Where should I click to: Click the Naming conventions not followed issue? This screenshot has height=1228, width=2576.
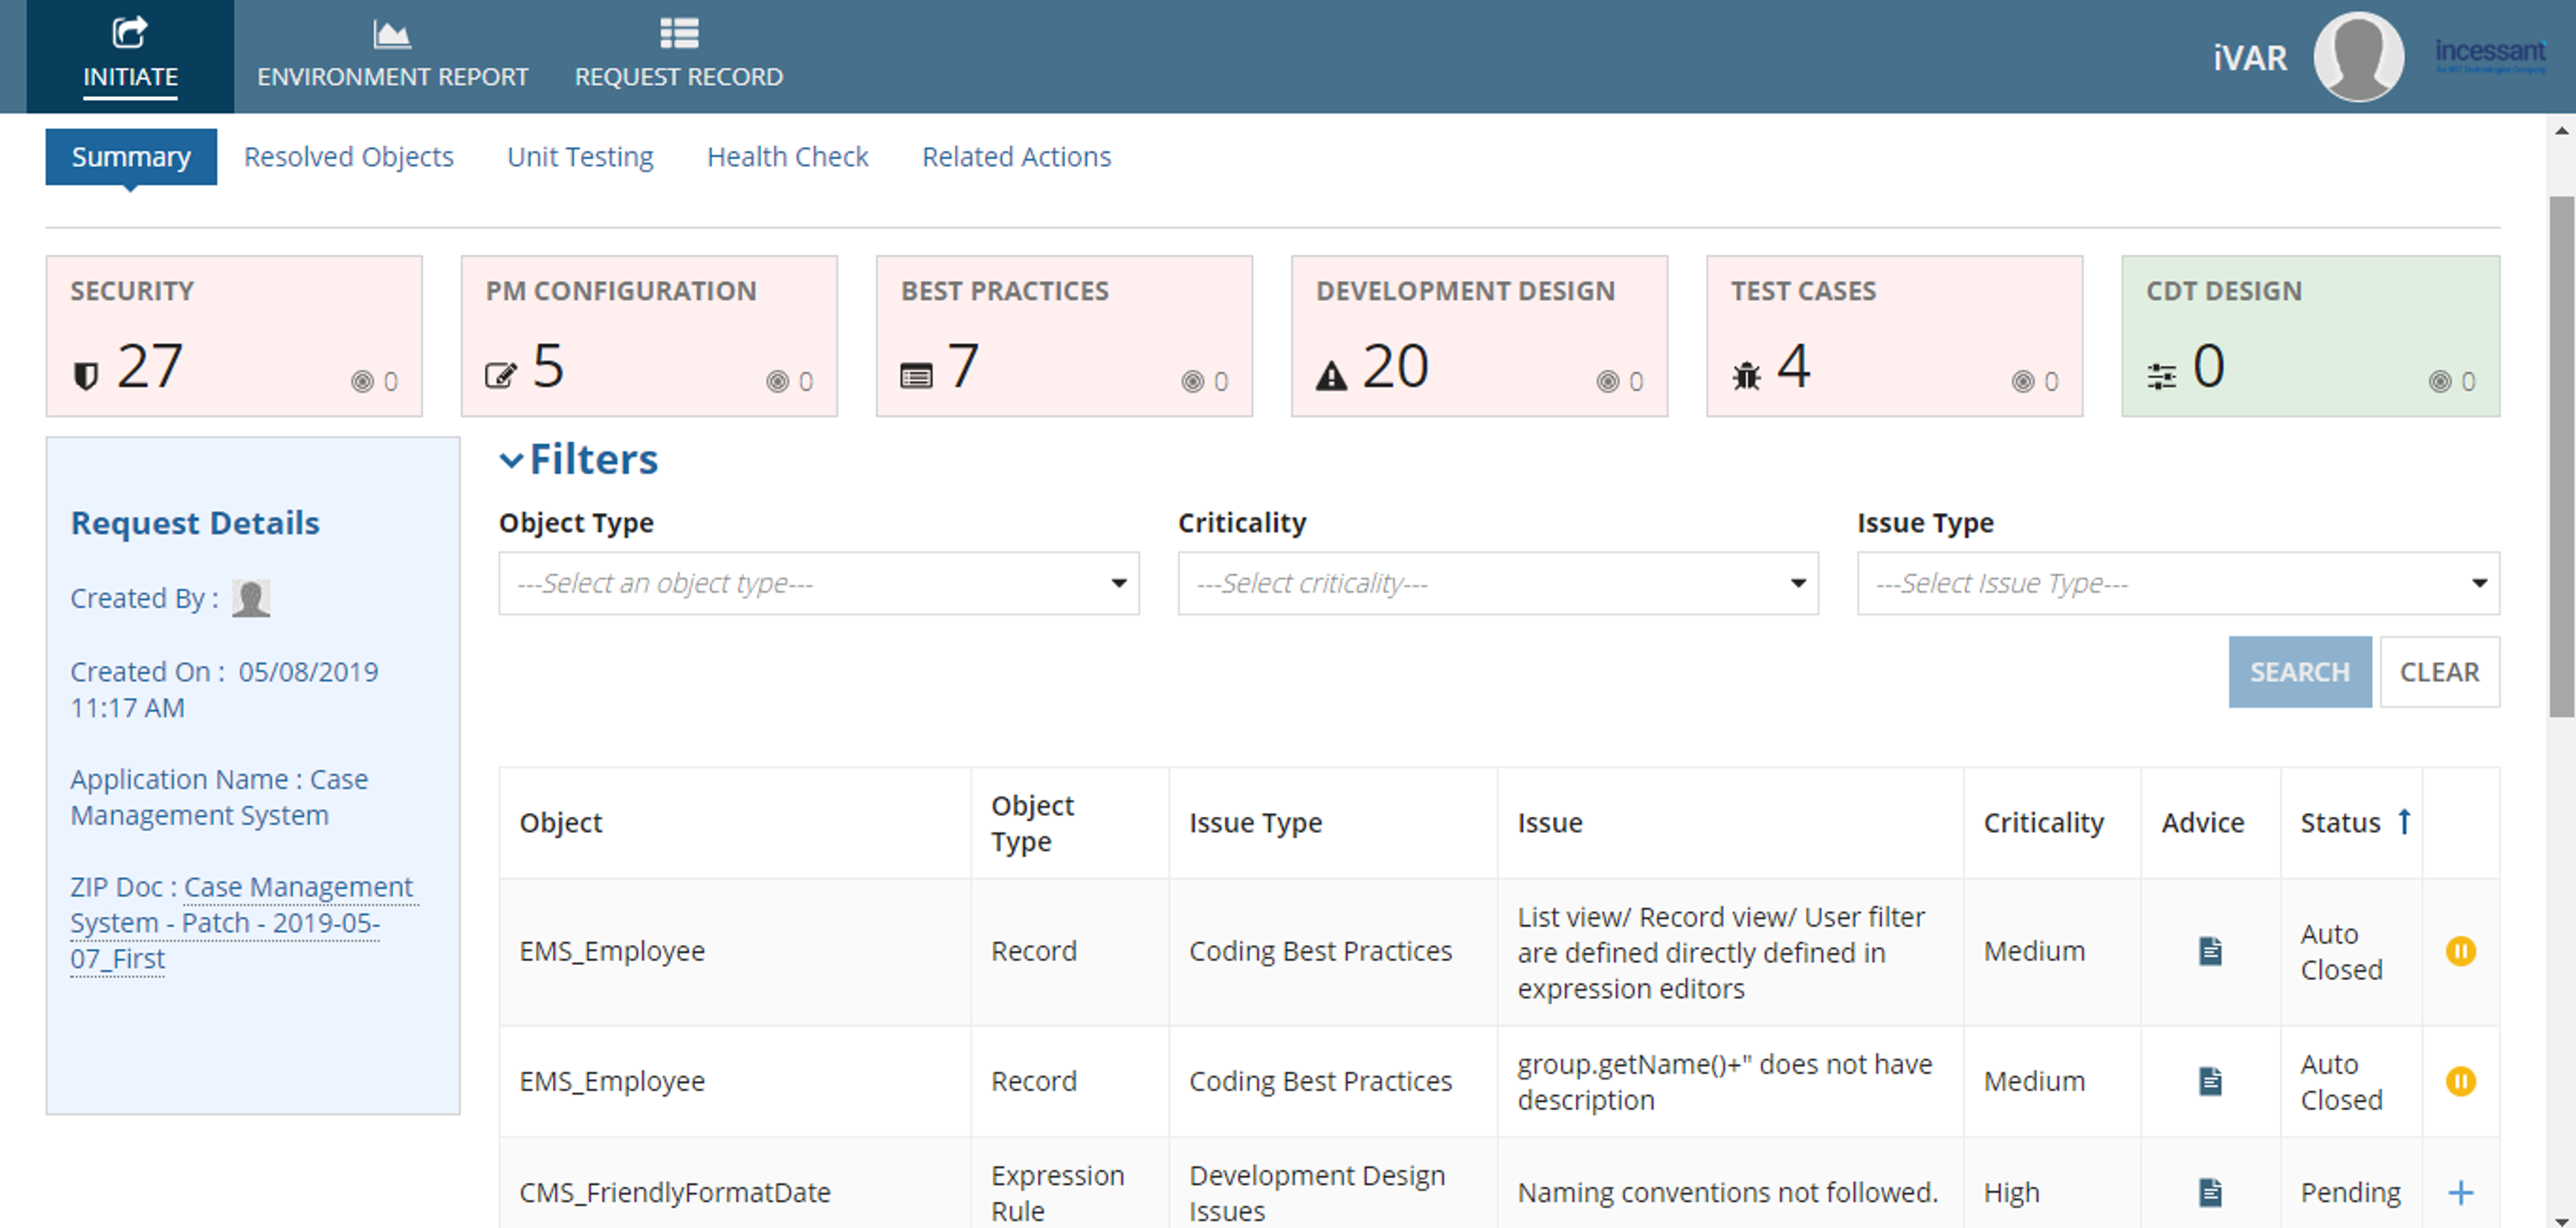(1727, 1192)
